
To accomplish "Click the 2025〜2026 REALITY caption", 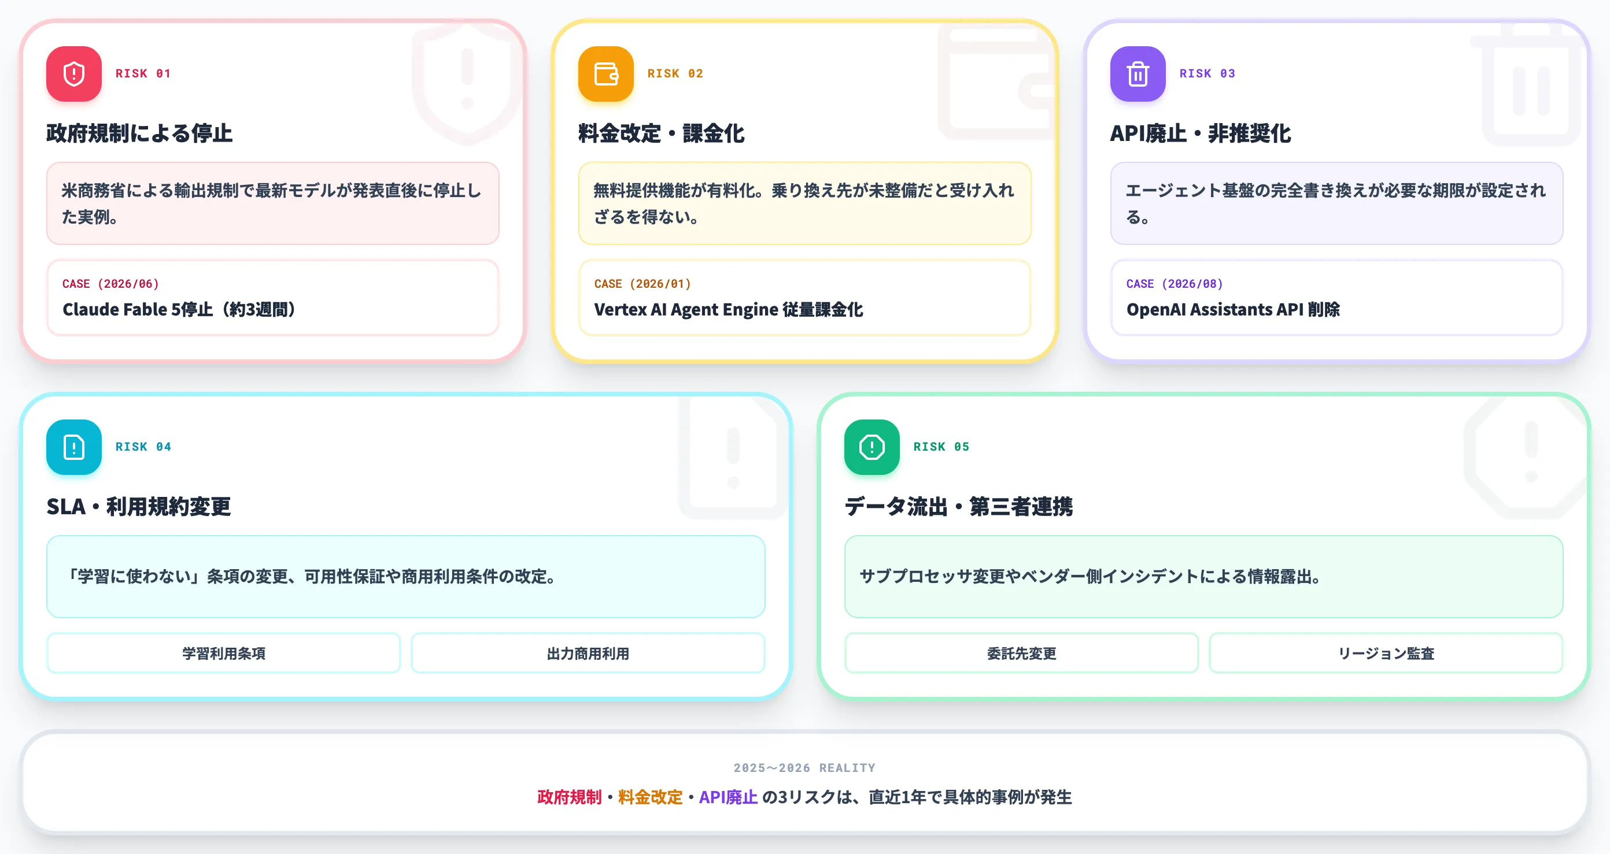I will (804, 768).
